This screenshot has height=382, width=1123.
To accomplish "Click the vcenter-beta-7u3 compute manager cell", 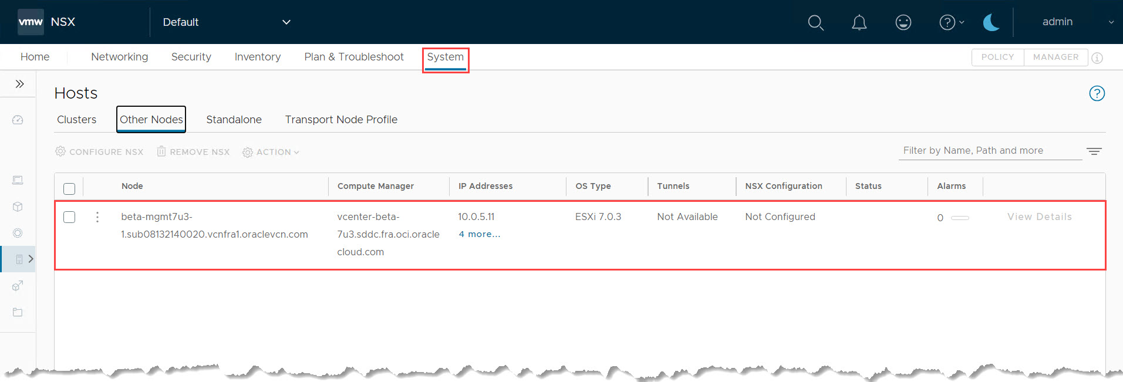I will [388, 234].
